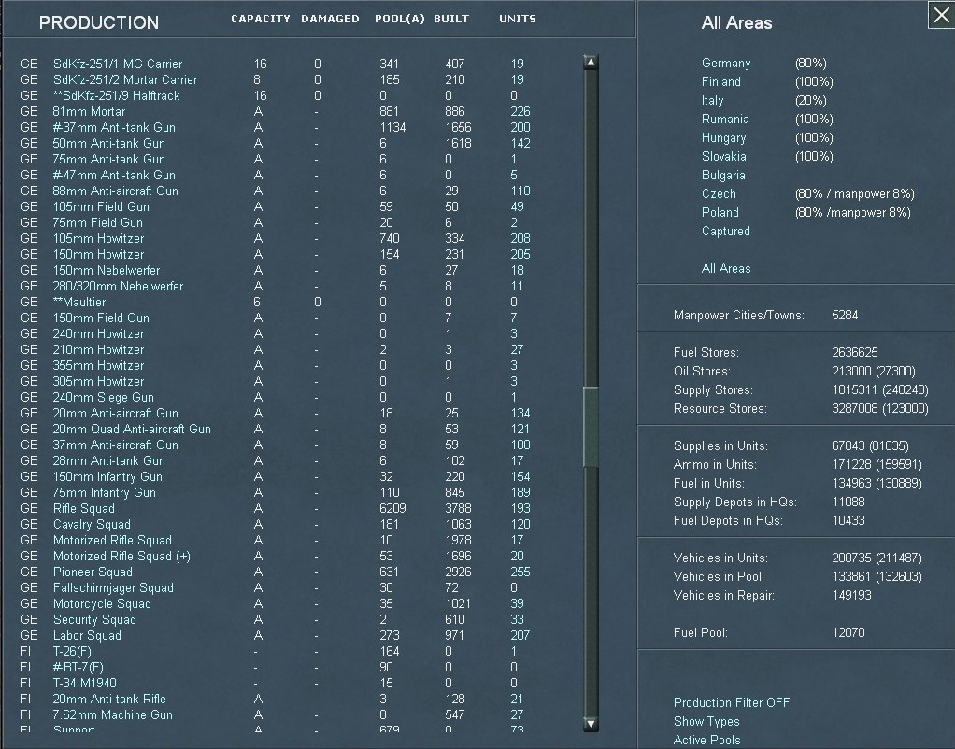Image resolution: width=955 pixels, height=749 pixels.
Task: Select Germany production area
Action: tap(726, 63)
